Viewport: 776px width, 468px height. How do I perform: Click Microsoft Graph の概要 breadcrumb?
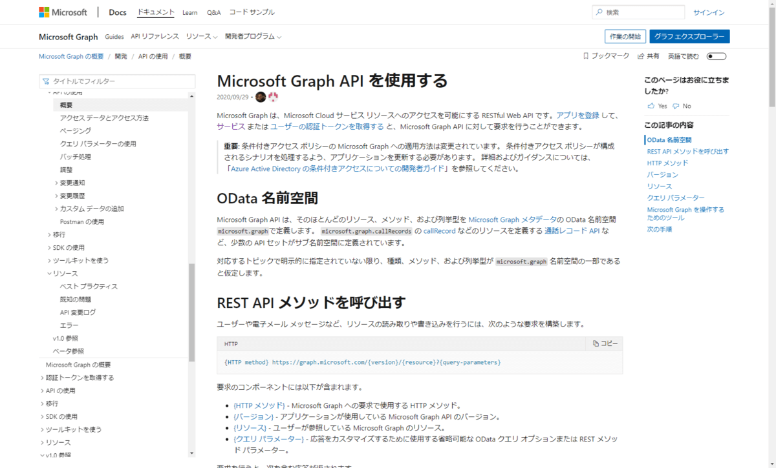point(71,56)
